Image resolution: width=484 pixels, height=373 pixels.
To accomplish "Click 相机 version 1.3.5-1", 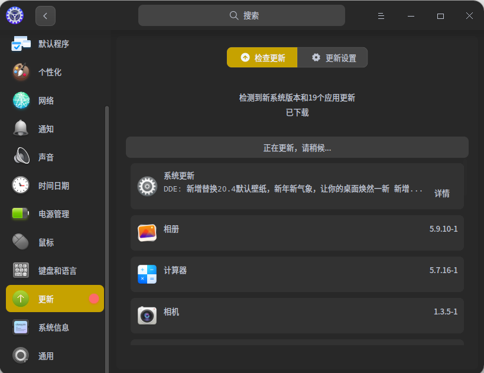I will (446, 312).
